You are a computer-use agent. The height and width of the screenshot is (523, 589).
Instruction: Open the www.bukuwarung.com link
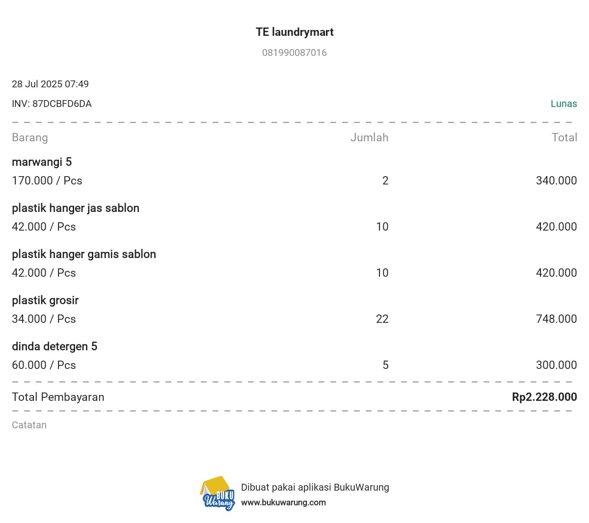coord(283,502)
